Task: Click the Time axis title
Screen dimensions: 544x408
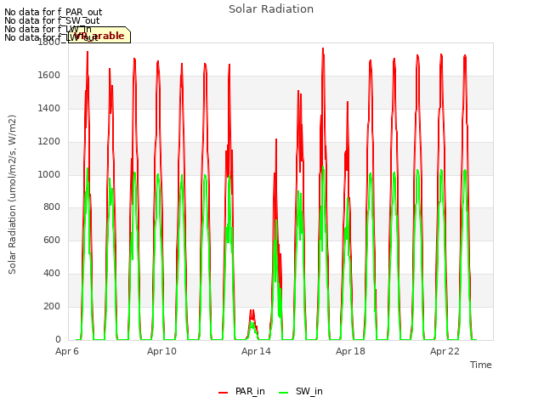Action: [481, 365]
